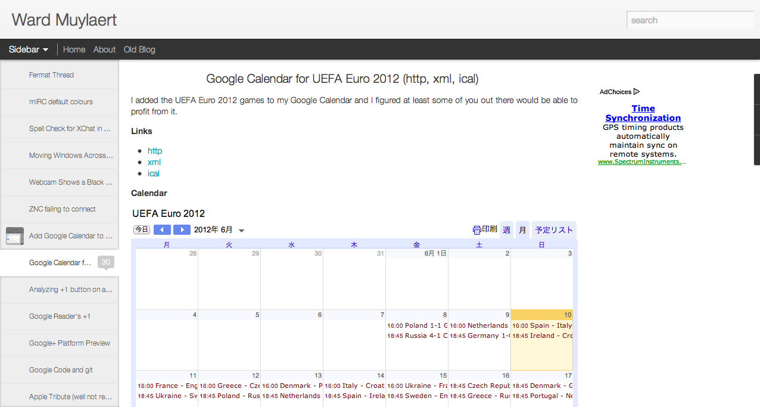Image resolution: width=760 pixels, height=407 pixels.
Task: Click the 16:00 Poland 1-1 event
Action: pos(417,326)
